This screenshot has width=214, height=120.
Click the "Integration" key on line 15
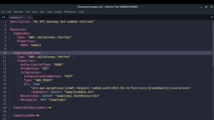pos(30,72)
